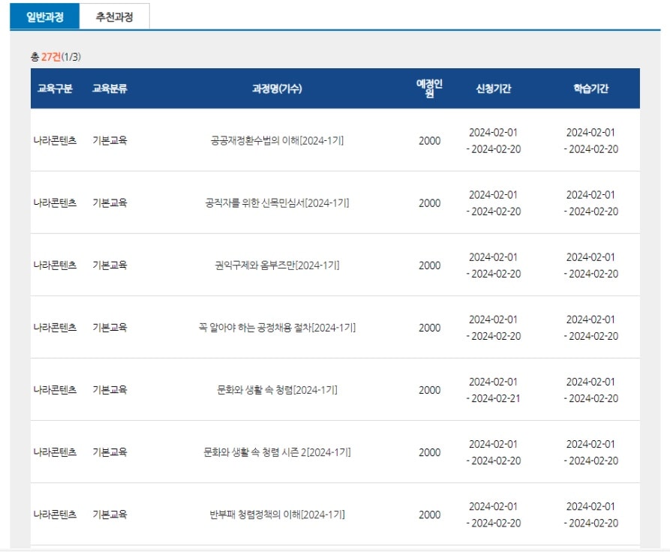Screen dimensions: 670x552
Task: Open the 공공재정환수법의 이해[2024-1기] course
Action: coord(278,140)
